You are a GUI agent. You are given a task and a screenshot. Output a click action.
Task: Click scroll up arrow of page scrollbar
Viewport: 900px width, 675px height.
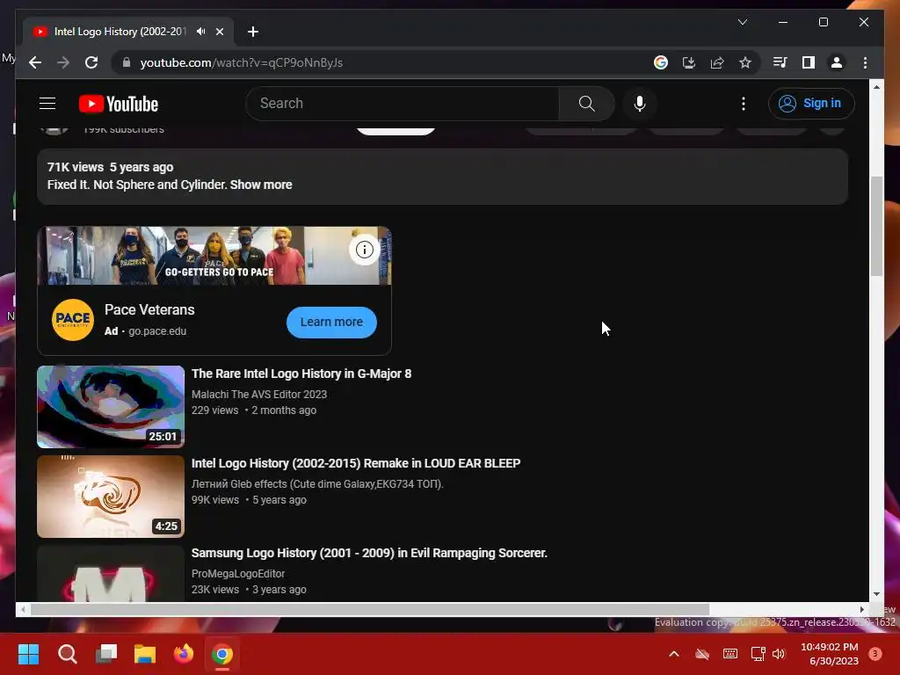click(x=876, y=87)
